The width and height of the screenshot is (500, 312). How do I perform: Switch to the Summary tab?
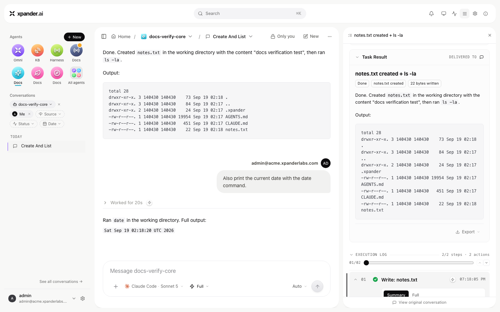point(396,294)
